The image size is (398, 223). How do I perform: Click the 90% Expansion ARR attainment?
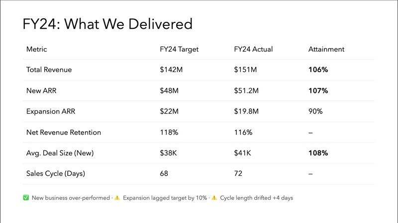(x=315, y=112)
